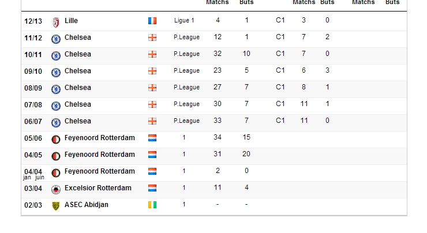
Task: Select the 12/13 season cell
Action: point(33,21)
